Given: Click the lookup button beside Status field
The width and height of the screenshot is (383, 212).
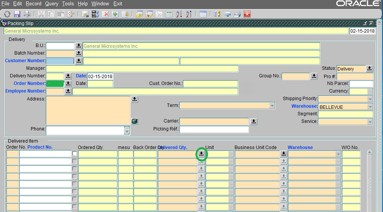Looking at the screenshot, I should [369, 69].
